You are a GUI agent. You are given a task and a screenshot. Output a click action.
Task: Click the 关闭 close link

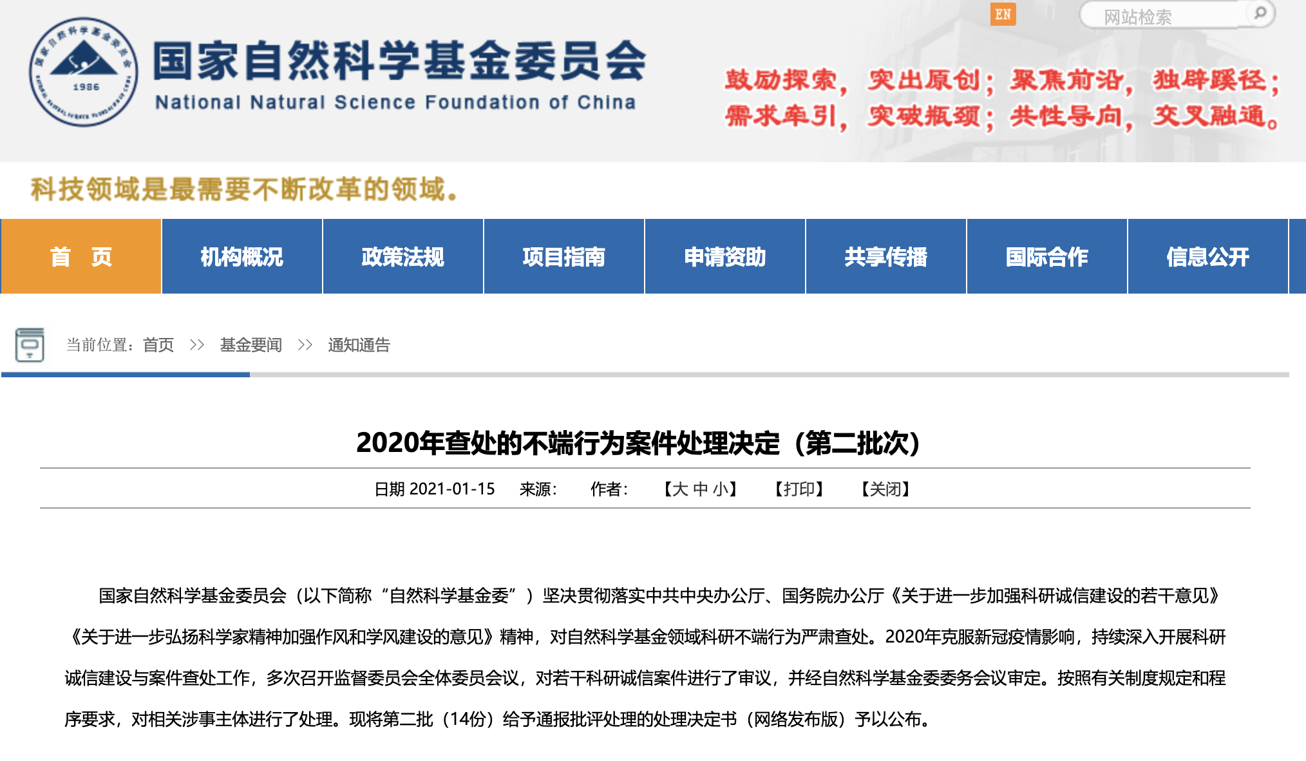(885, 489)
